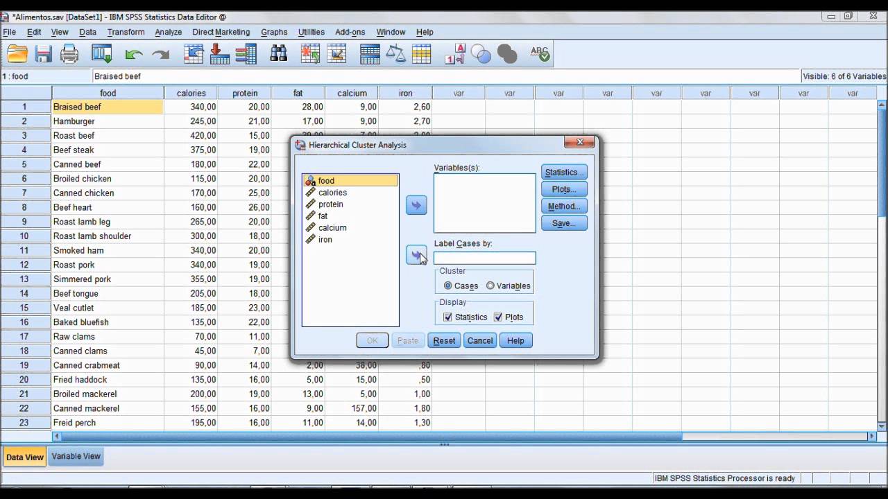Click the Spell check ABC icon
The width and height of the screenshot is (888, 499).
pyautogui.click(x=540, y=53)
